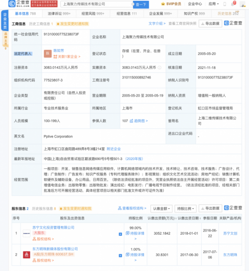
Task: Open 苏宁文化投资管理有限公司 shareholder link
Action: (53, 227)
